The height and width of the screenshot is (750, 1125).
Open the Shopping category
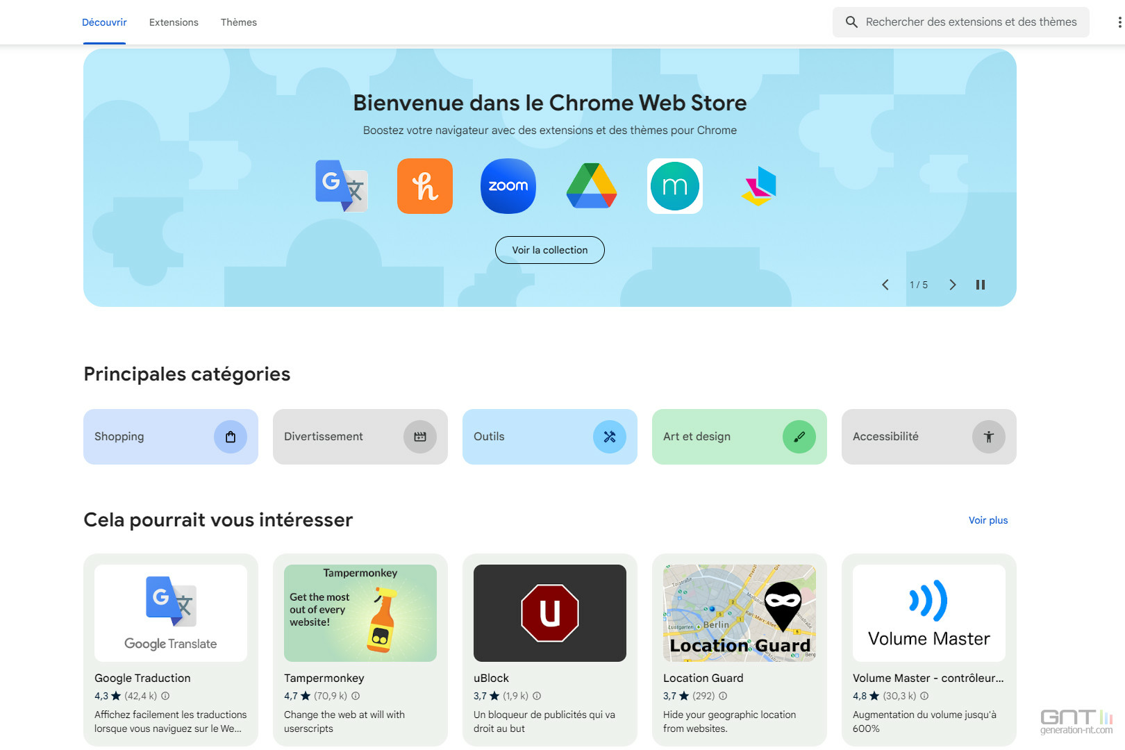pyautogui.click(x=171, y=437)
